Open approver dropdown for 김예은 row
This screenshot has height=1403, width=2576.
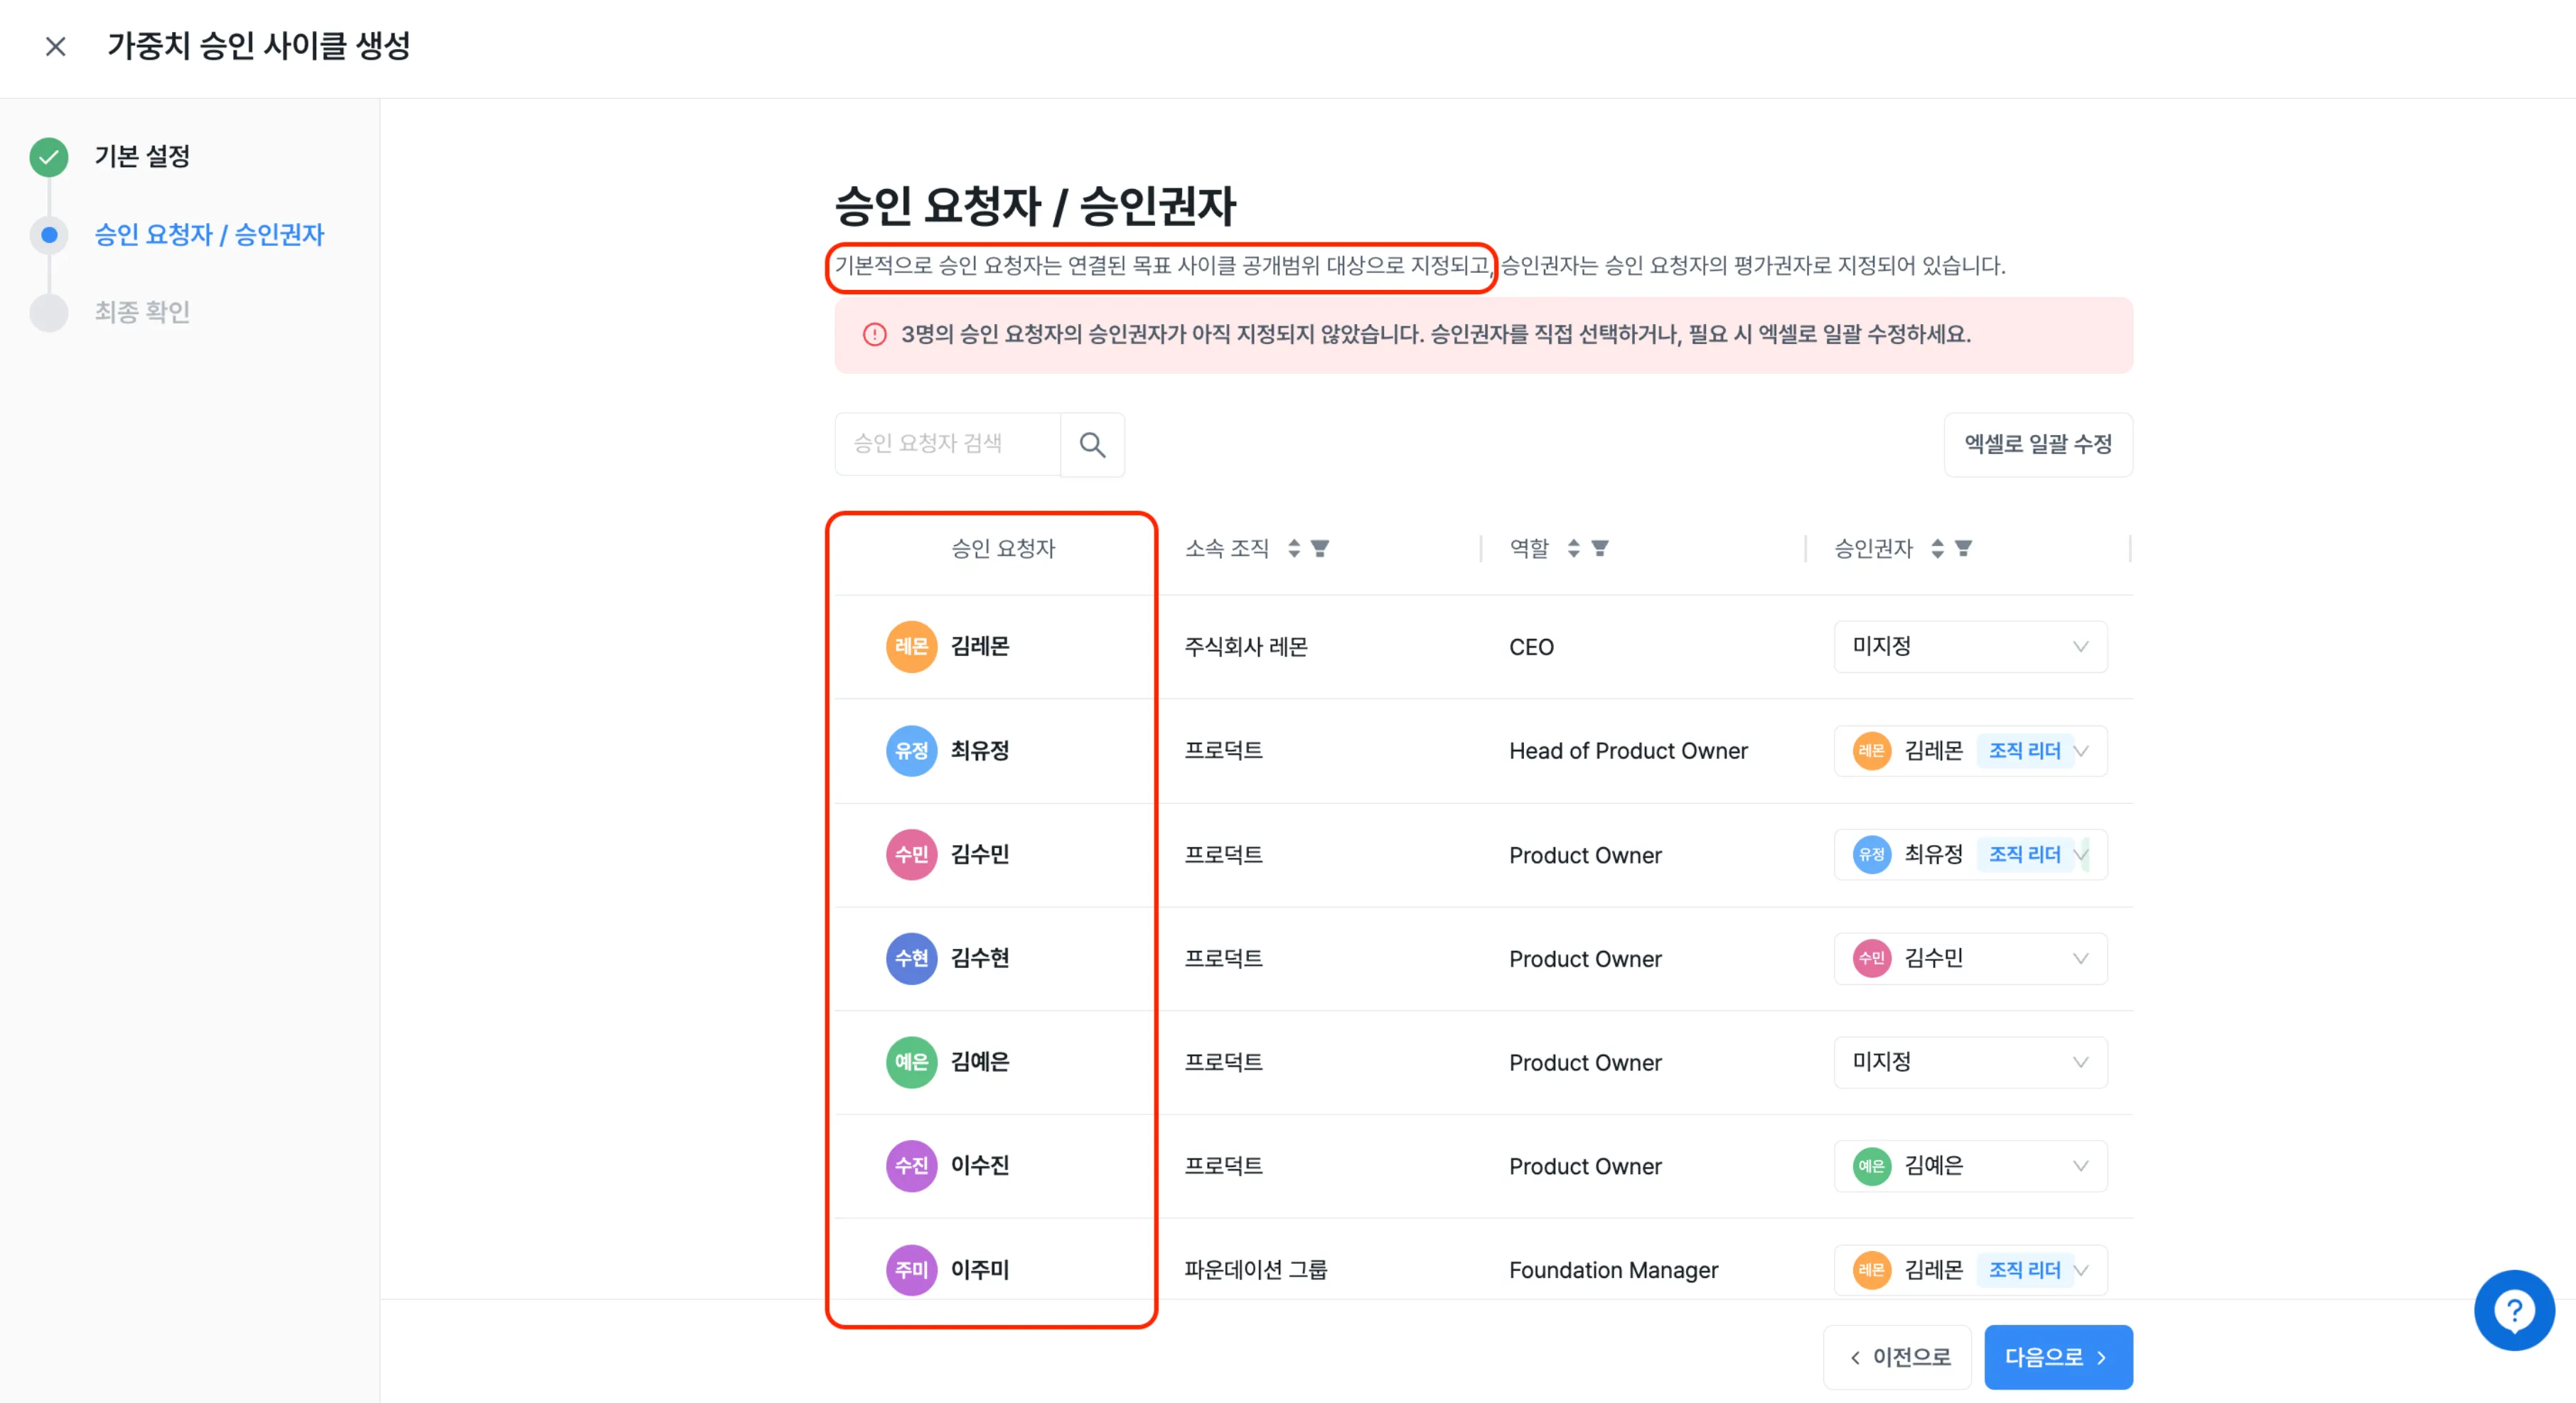1970,1062
